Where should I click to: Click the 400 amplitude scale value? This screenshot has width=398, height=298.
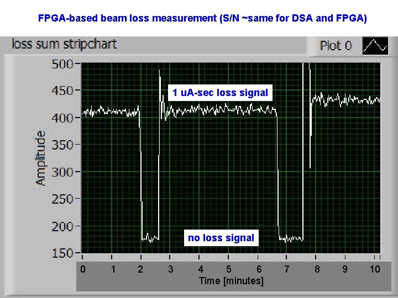click(62, 118)
